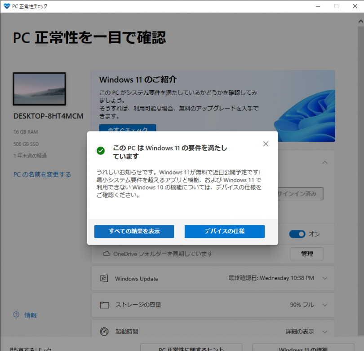Click PC の名前を変更する link
This screenshot has height=351, width=364.
tap(42, 175)
